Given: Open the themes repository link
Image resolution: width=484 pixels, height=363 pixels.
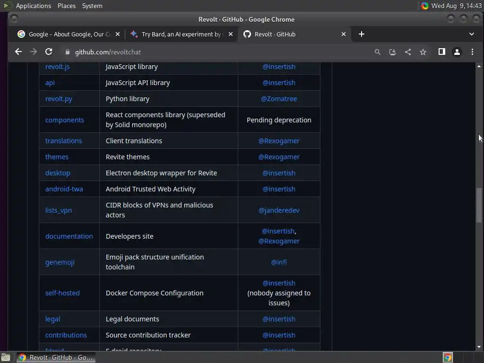Looking at the screenshot, I should click(x=57, y=157).
